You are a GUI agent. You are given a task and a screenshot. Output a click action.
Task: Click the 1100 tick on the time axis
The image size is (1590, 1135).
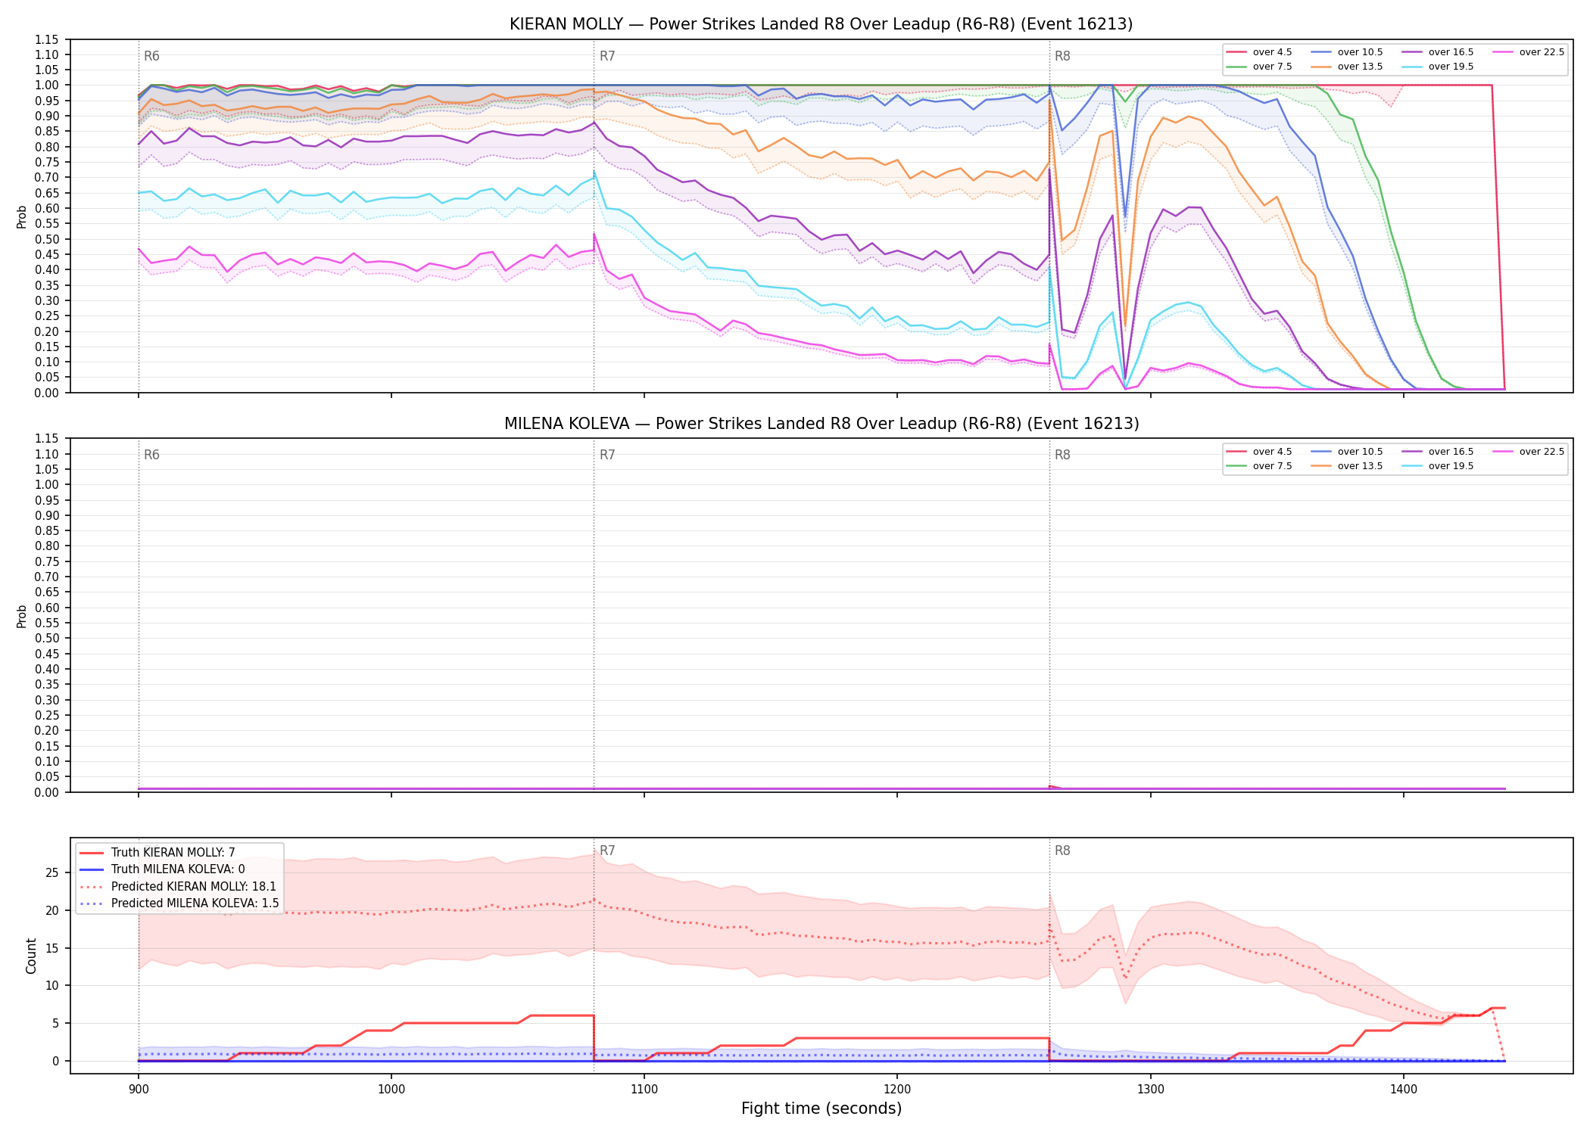point(644,1089)
